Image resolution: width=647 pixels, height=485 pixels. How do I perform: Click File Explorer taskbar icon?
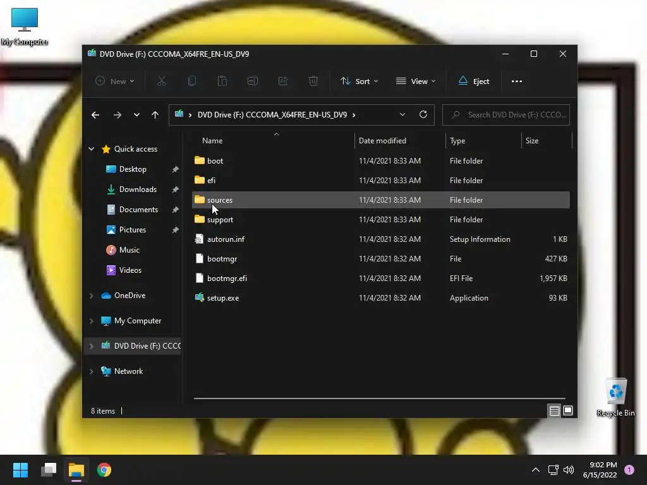76,470
